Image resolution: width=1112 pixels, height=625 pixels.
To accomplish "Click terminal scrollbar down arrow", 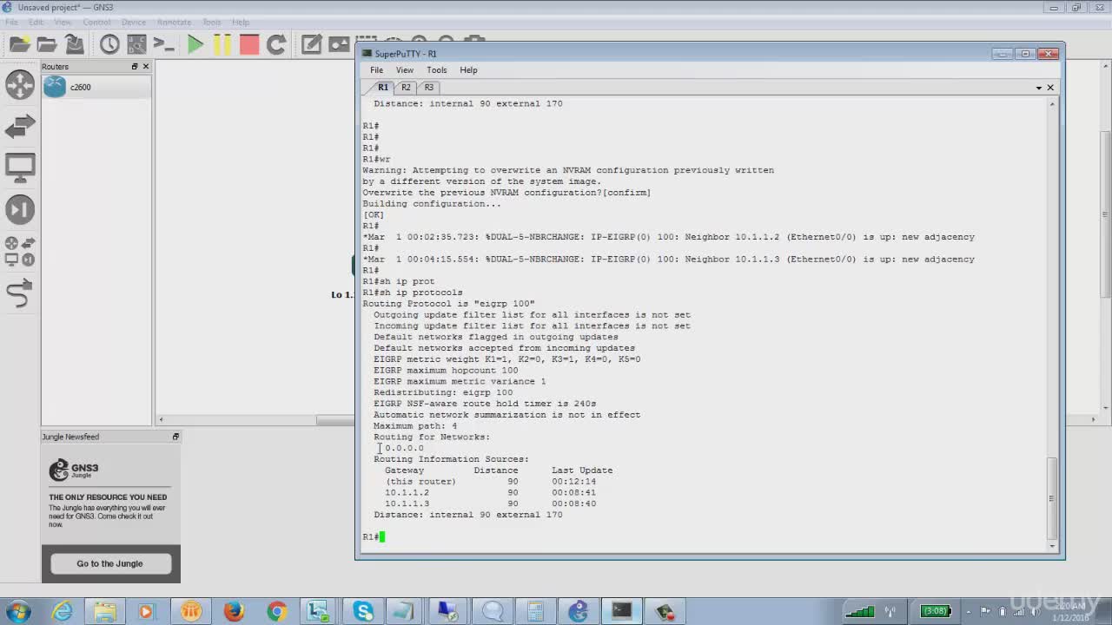I will [1052, 546].
